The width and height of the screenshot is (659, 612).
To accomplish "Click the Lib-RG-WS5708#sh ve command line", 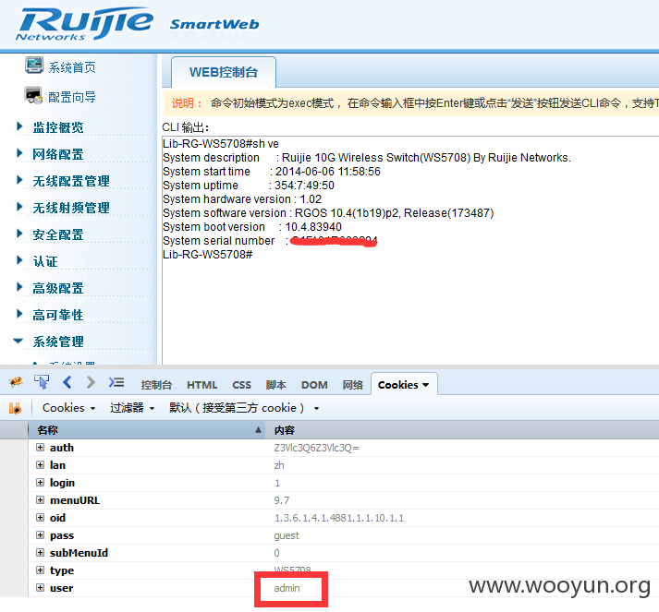I will 221,144.
